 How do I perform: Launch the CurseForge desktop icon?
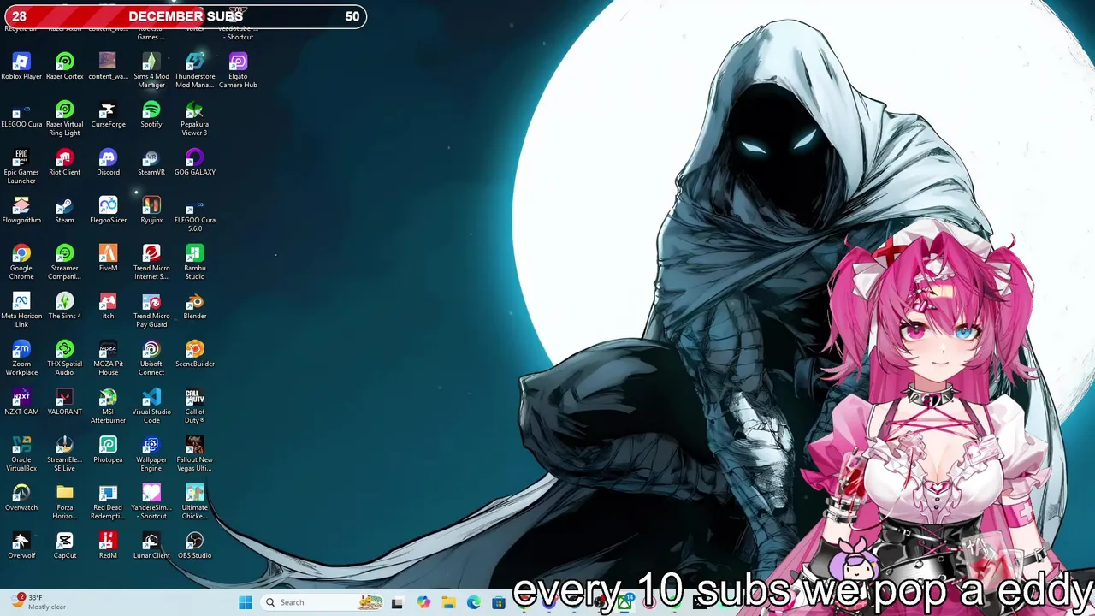(x=108, y=114)
